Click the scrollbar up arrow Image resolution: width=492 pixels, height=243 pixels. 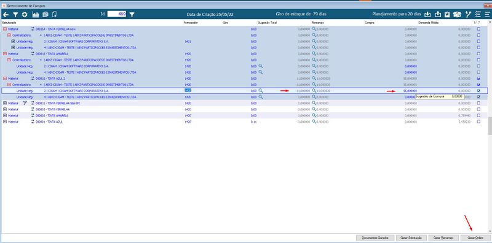pos(490,22)
